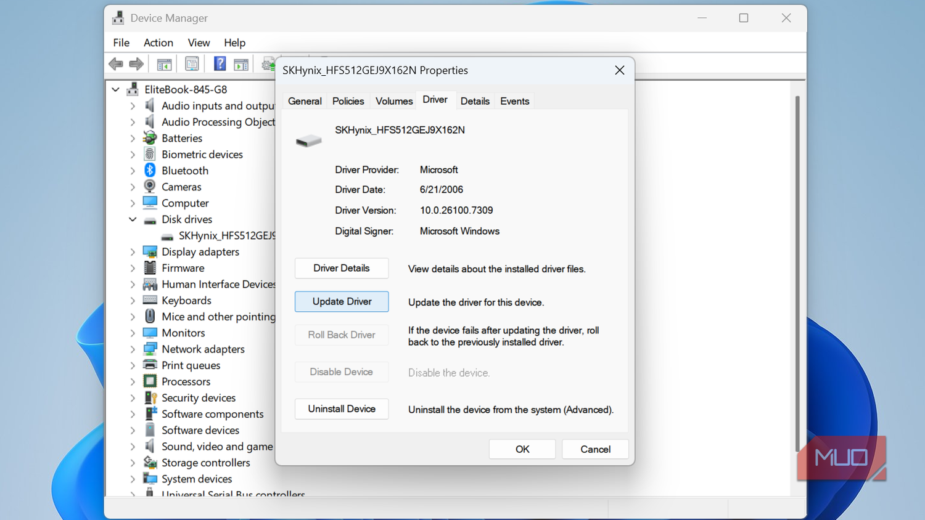Click the Cameras webcam icon
Screen dimensions: 925x520
tap(149, 186)
